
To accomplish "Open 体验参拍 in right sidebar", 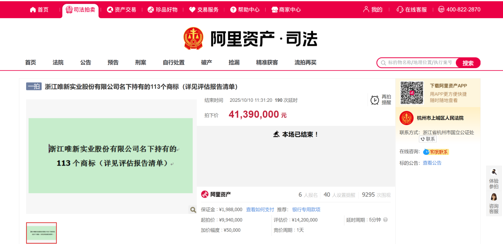I will coord(494,179).
